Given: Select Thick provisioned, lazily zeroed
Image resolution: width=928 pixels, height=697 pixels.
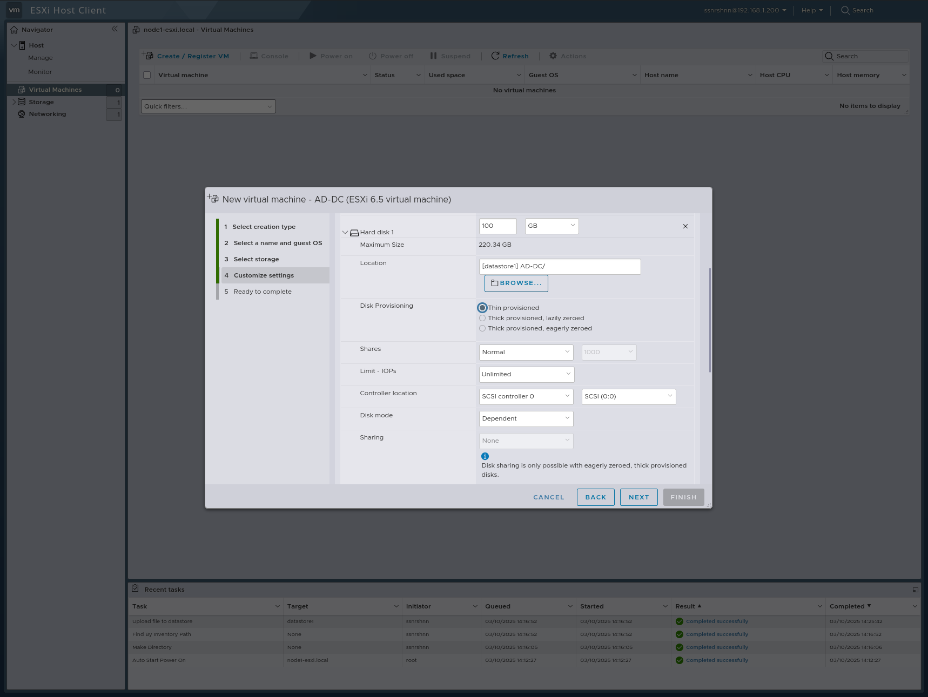Looking at the screenshot, I should [482, 318].
